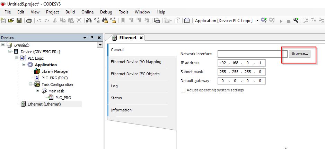The height and width of the screenshot is (149, 325).
Task: Click the wrench tools icon in toolbar
Action: [296, 20]
